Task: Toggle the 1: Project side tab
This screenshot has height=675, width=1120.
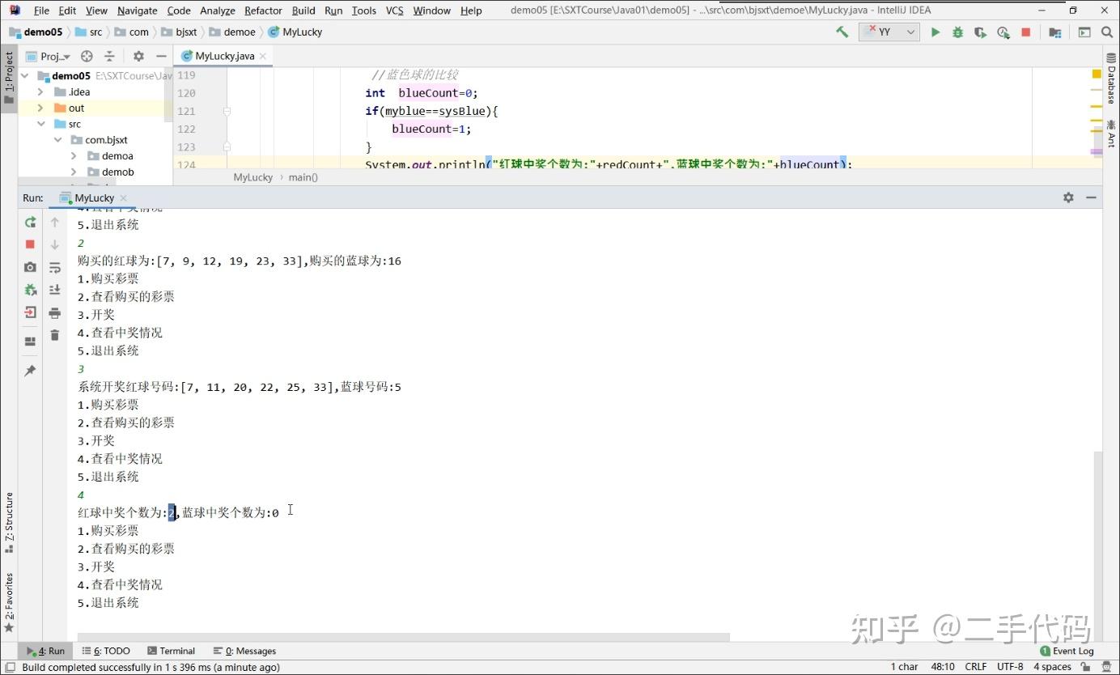Action: (x=9, y=79)
